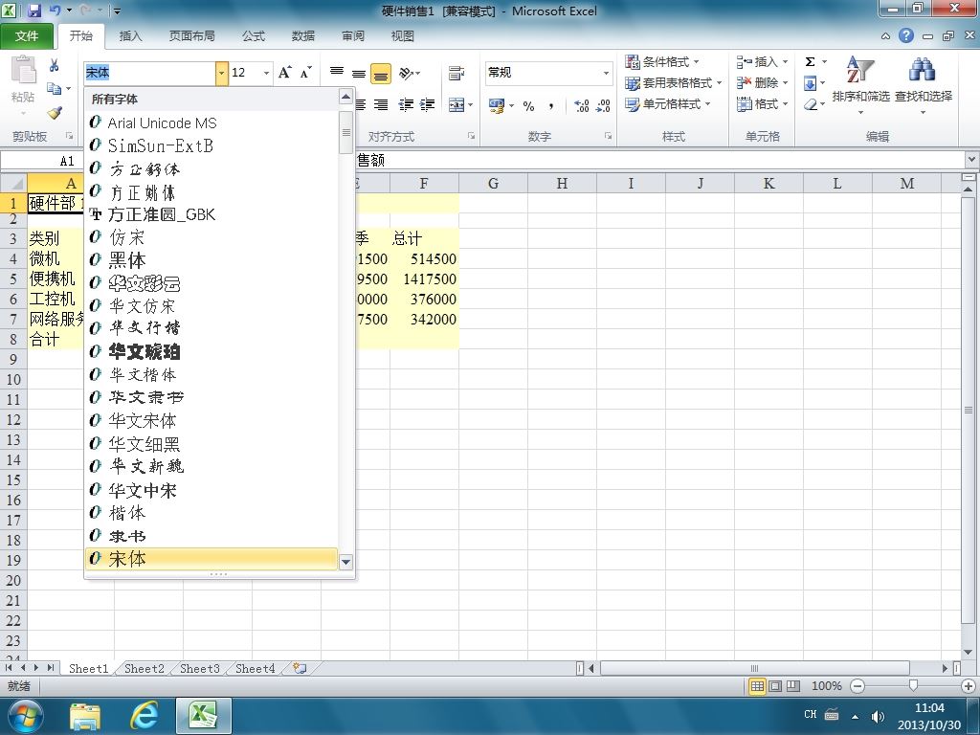Click the decrease decimal icon
980x735 pixels.
(603, 105)
